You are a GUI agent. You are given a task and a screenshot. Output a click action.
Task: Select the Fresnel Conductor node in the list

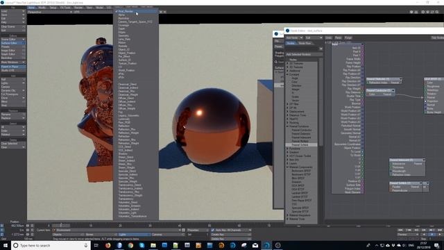(x=301, y=130)
